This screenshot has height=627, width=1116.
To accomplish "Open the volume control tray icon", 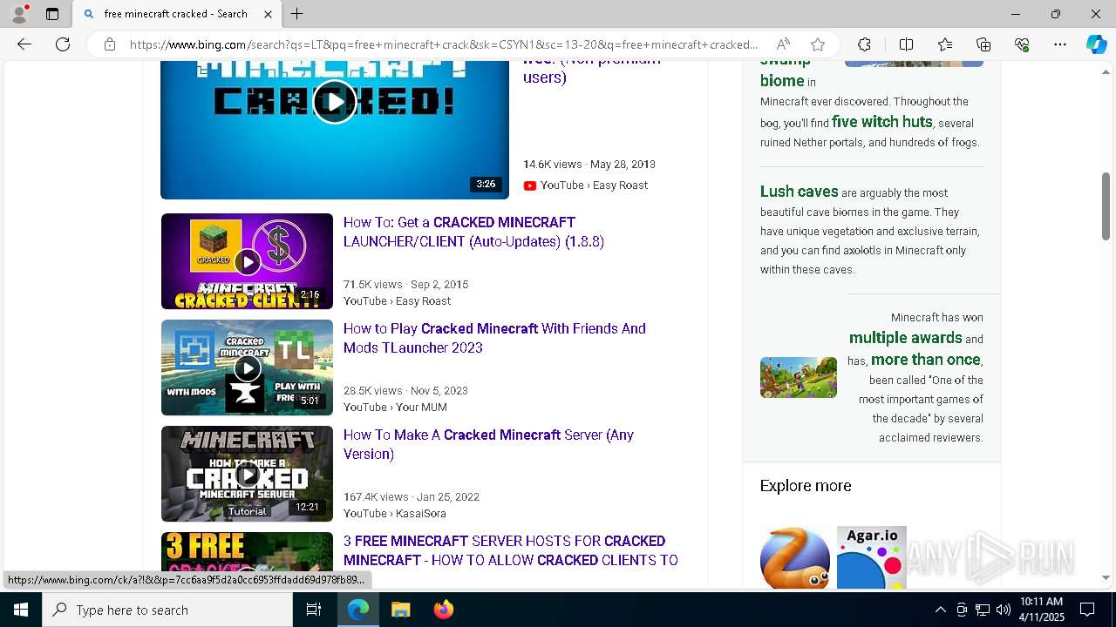I will point(1004,610).
